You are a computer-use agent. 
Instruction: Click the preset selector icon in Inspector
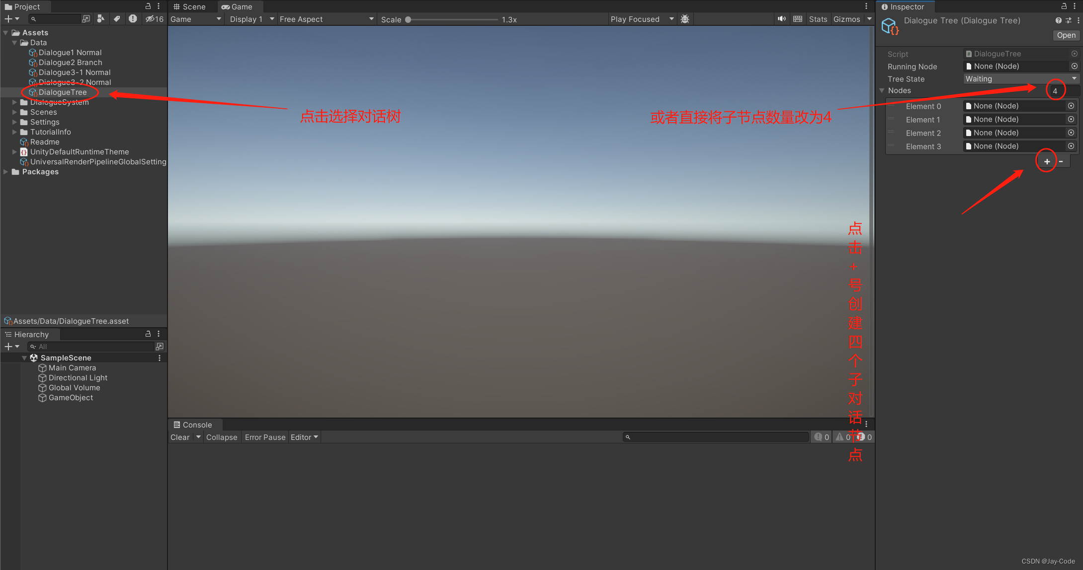[1069, 20]
